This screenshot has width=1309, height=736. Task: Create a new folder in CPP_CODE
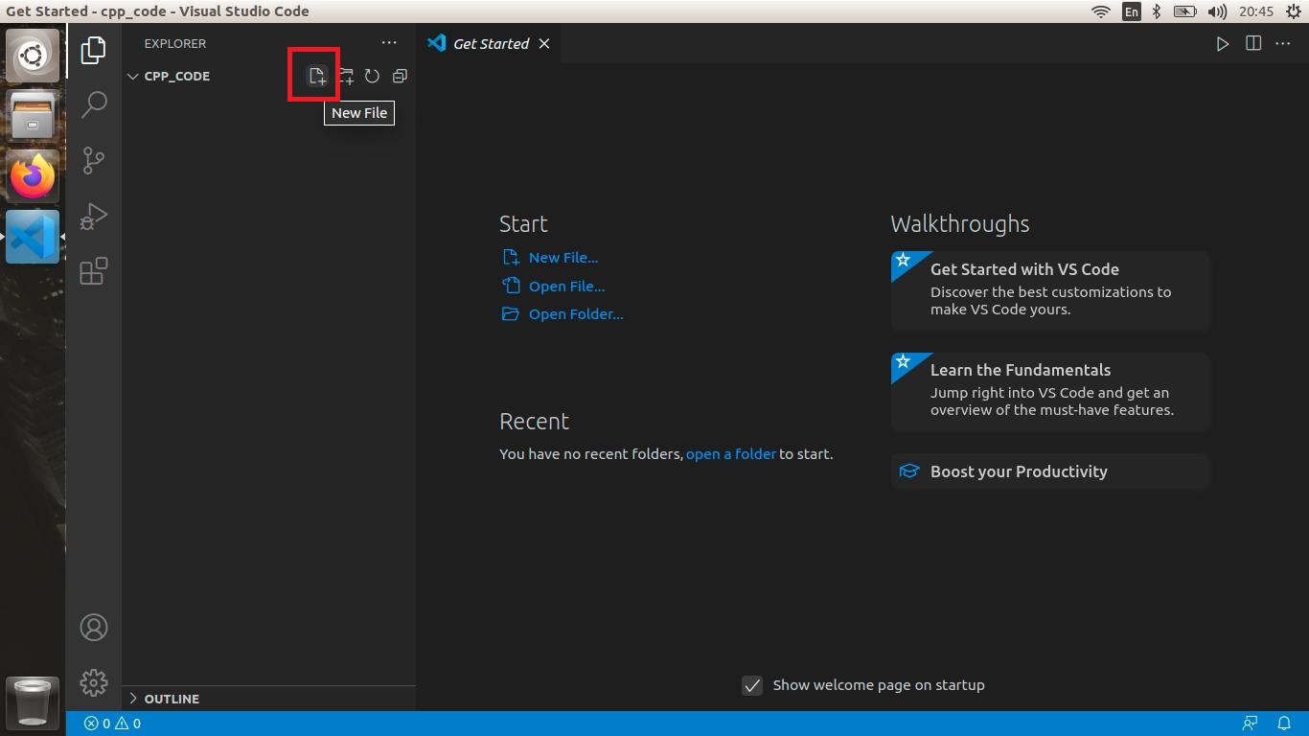tap(345, 76)
